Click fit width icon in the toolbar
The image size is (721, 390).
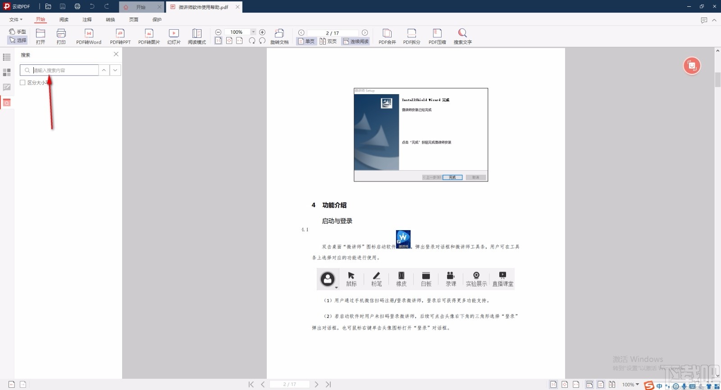click(x=239, y=41)
